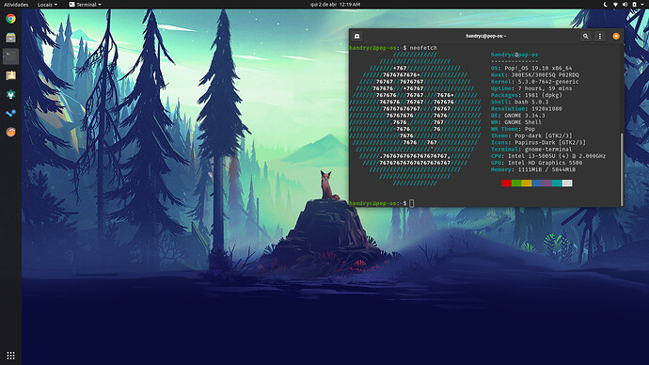
Task: Click the Terminal gnome-terminal line
Action: pyautogui.click(x=531, y=150)
